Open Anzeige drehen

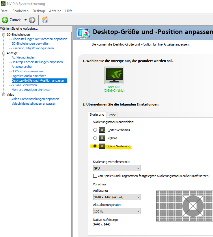pyautogui.click(x=23, y=67)
